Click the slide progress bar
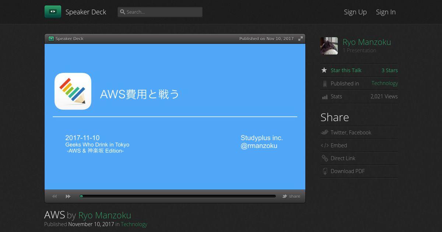Screen dimensions: 442x232 point(178,196)
